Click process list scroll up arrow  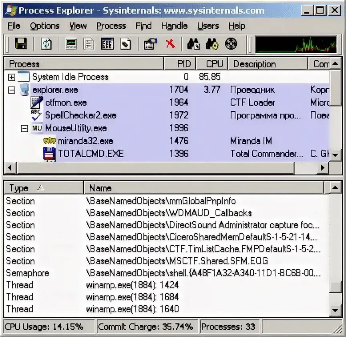[335, 64]
